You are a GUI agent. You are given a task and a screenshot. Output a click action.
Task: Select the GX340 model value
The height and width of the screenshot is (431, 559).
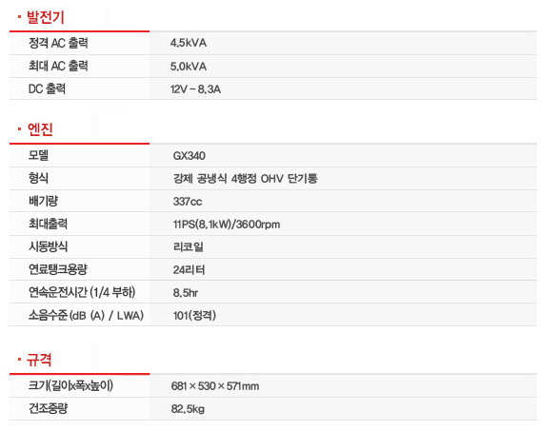coord(189,156)
